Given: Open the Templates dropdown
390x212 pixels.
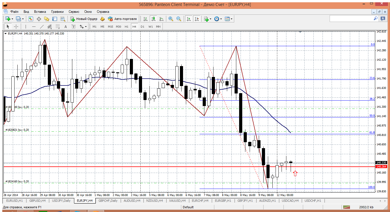Looking at the screenshot, I should click(229, 19).
